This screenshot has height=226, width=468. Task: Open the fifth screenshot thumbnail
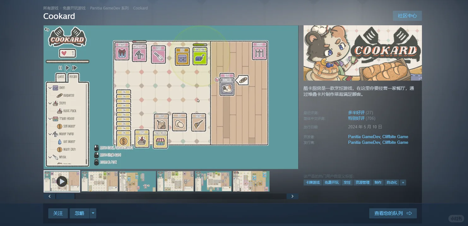pyautogui.click(x=213, y=181)
